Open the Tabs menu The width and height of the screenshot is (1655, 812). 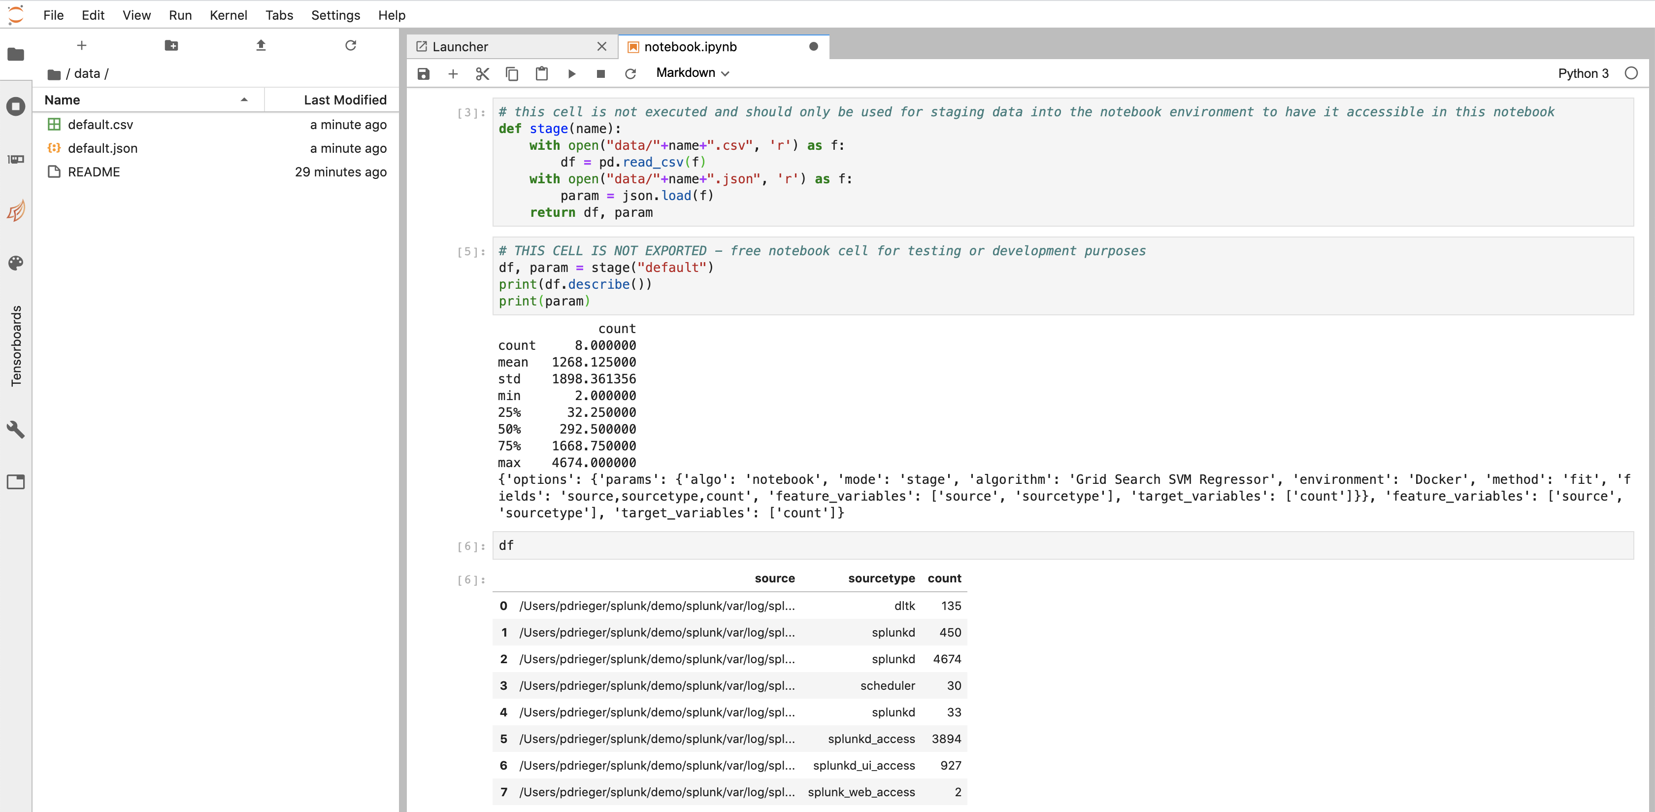(x=279, y=15)
